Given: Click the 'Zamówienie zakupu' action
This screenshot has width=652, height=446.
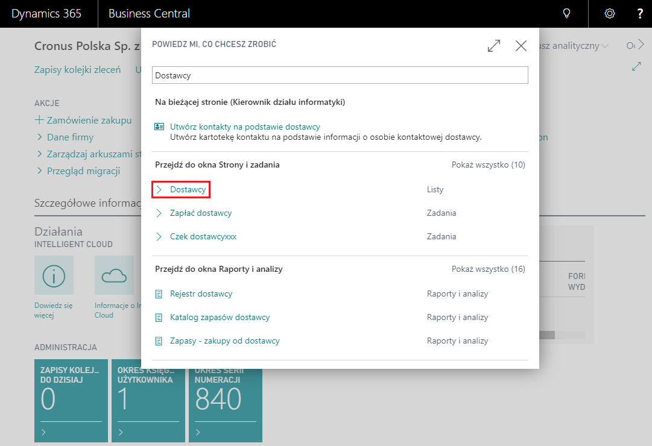Looking at the screenshot, I should (x=89, y=120).
